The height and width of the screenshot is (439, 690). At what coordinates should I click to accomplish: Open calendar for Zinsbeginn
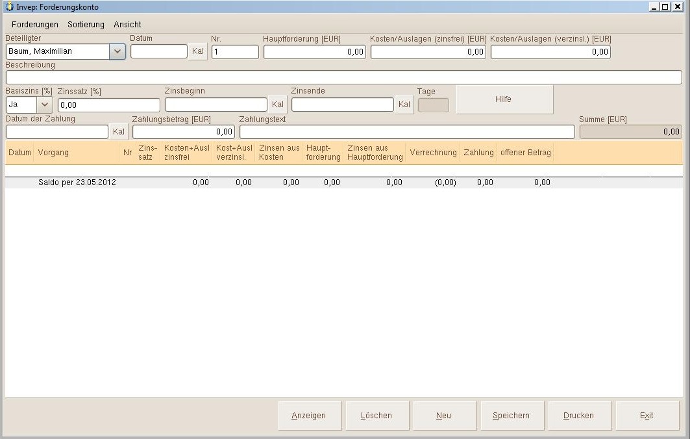278,105
